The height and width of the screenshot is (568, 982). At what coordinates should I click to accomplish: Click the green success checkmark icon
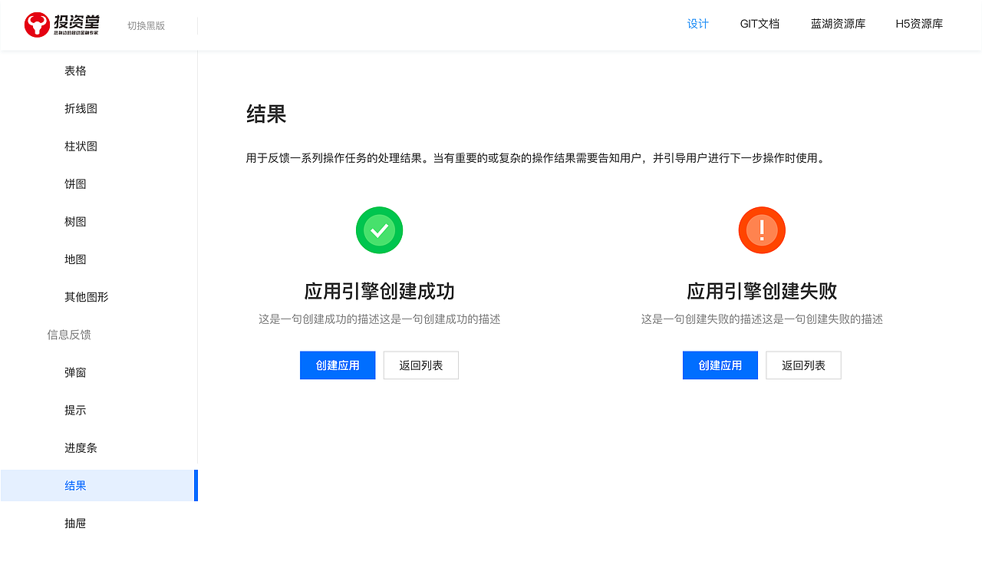pyautogui.click(x=379, y=230)
